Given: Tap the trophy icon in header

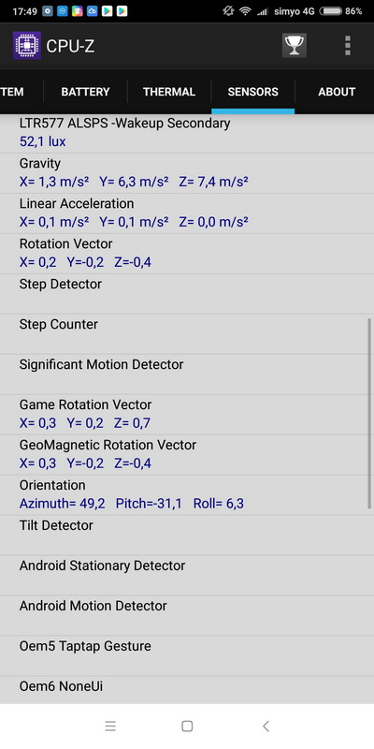Looking at the screenshot, I should coord(295,45).
